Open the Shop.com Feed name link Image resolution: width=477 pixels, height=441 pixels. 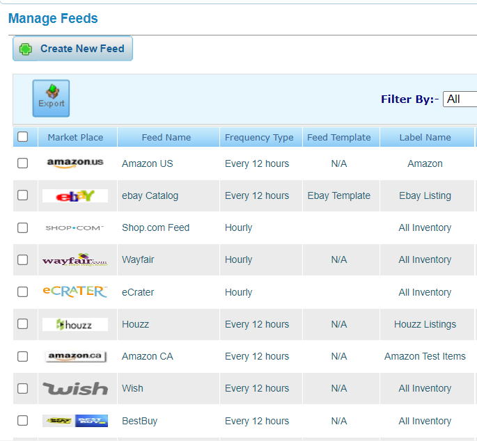[x=156, y=227]
